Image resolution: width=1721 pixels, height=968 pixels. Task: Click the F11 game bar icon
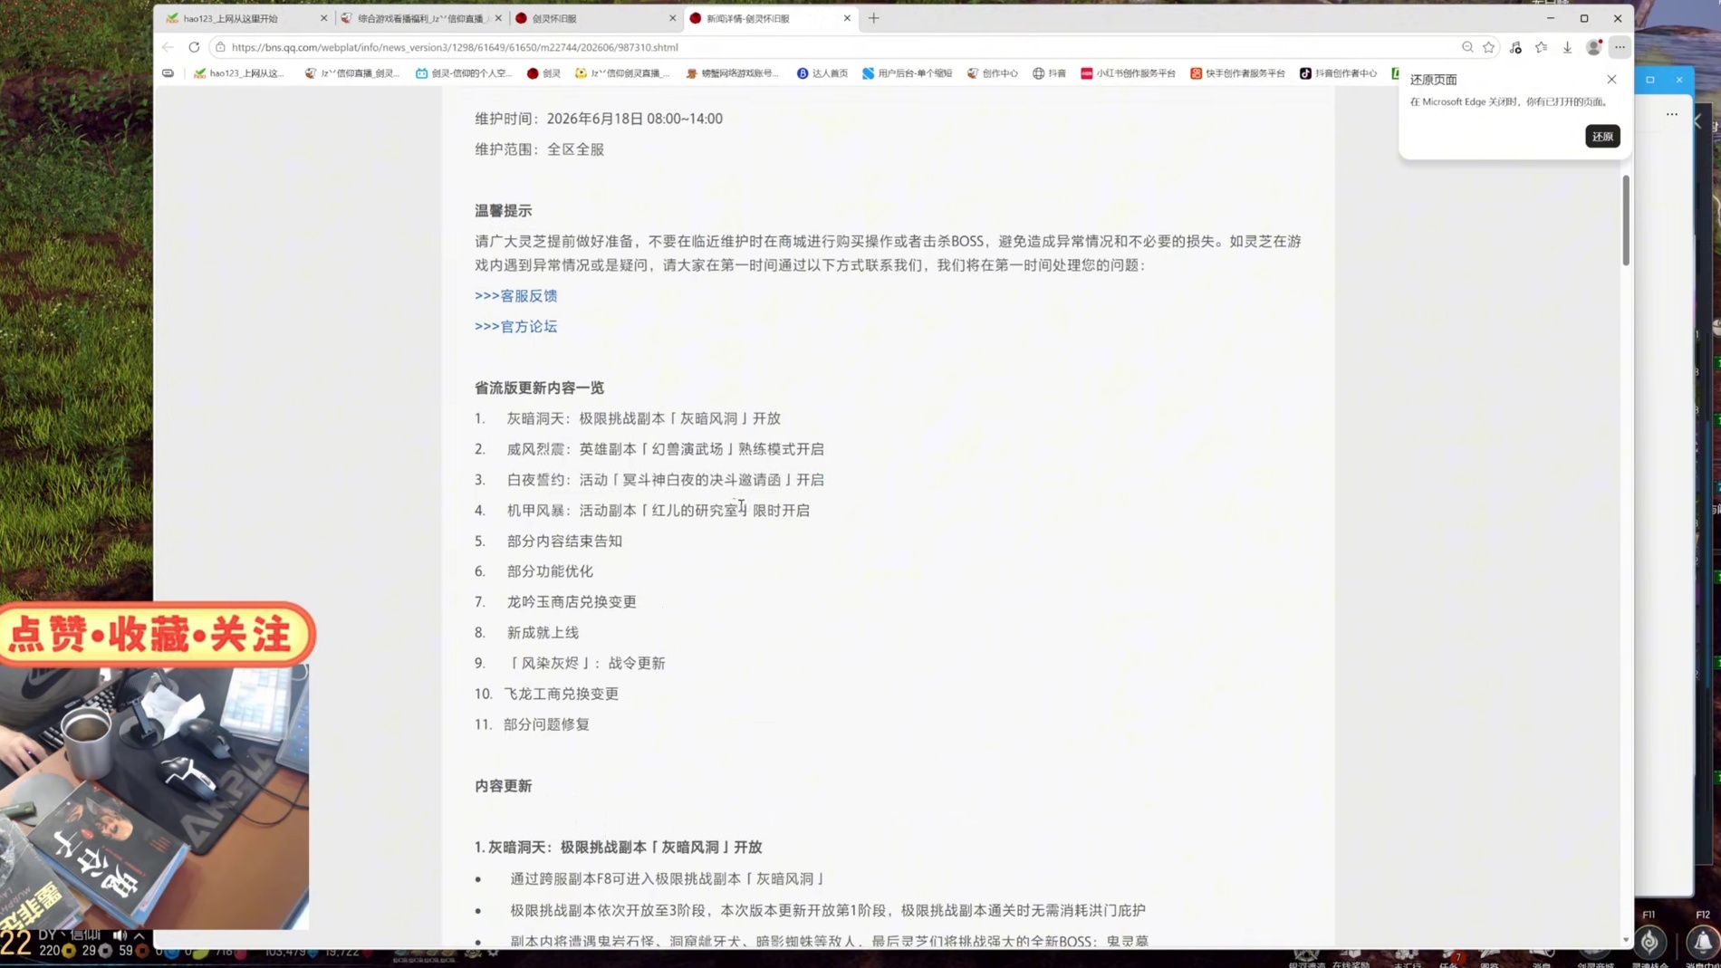(x=1649, y=943)
